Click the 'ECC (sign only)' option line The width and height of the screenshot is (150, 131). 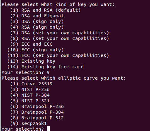(36, 50)
